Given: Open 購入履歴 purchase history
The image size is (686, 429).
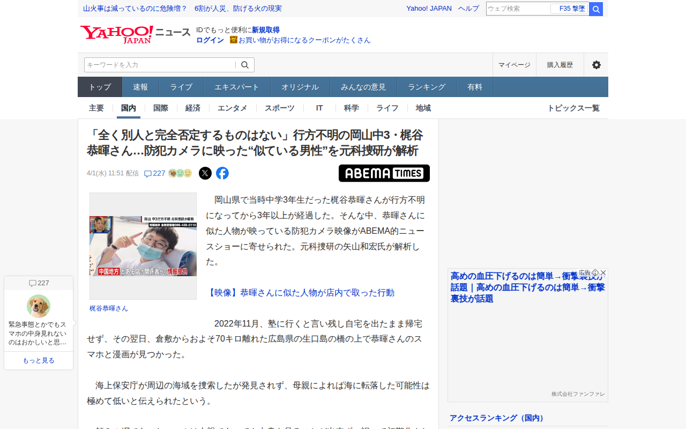Looking at the screenshot, I should 560,65.
